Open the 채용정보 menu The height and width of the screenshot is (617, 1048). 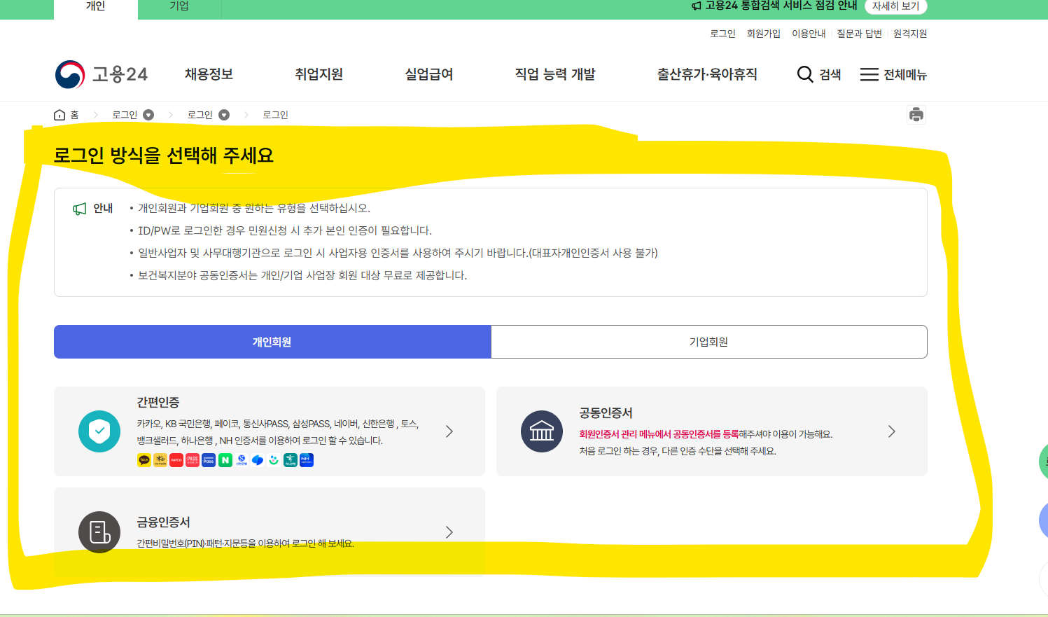pos(208,74)
